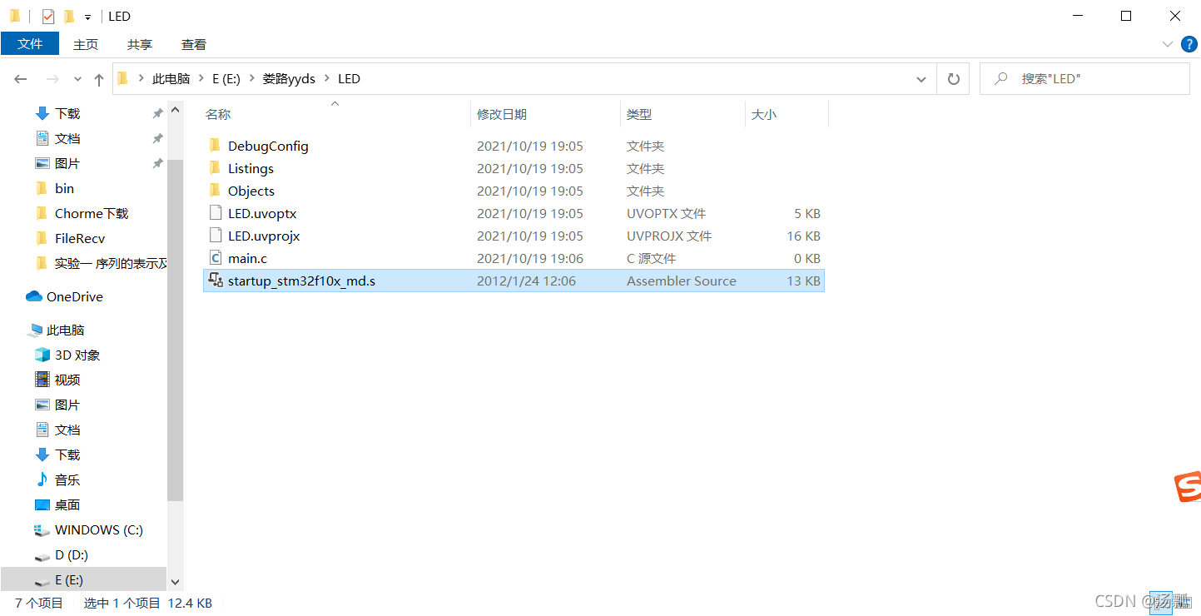The width and height of the screenshot is (1201, 616).
Task: Open the DebugConfig folder icon
Action: click(x=215, y=146)
